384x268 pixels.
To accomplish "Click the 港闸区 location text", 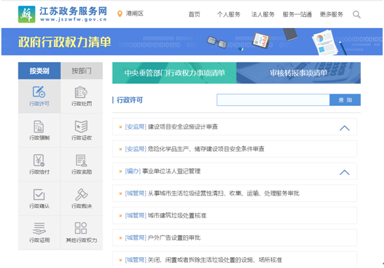I will [x=134, y=14].
